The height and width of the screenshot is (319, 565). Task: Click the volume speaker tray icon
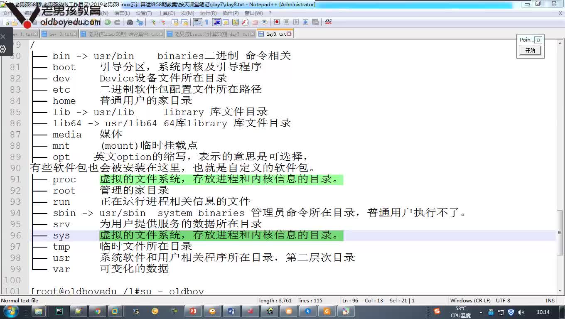tap(521, 312)
